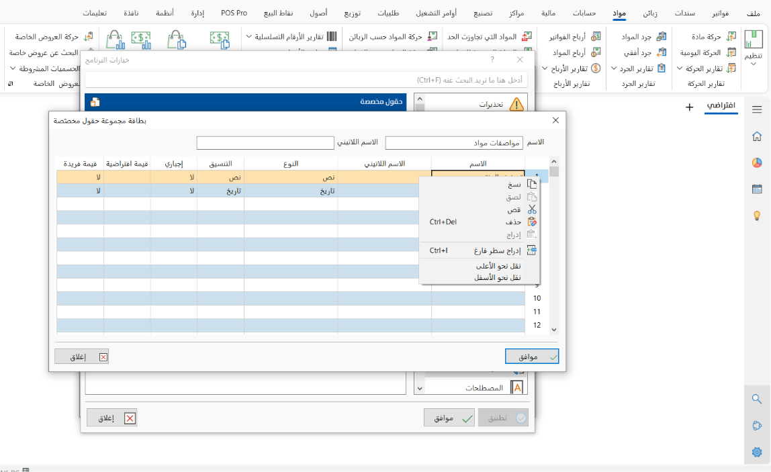Select row number 11 in the grid

537,312
